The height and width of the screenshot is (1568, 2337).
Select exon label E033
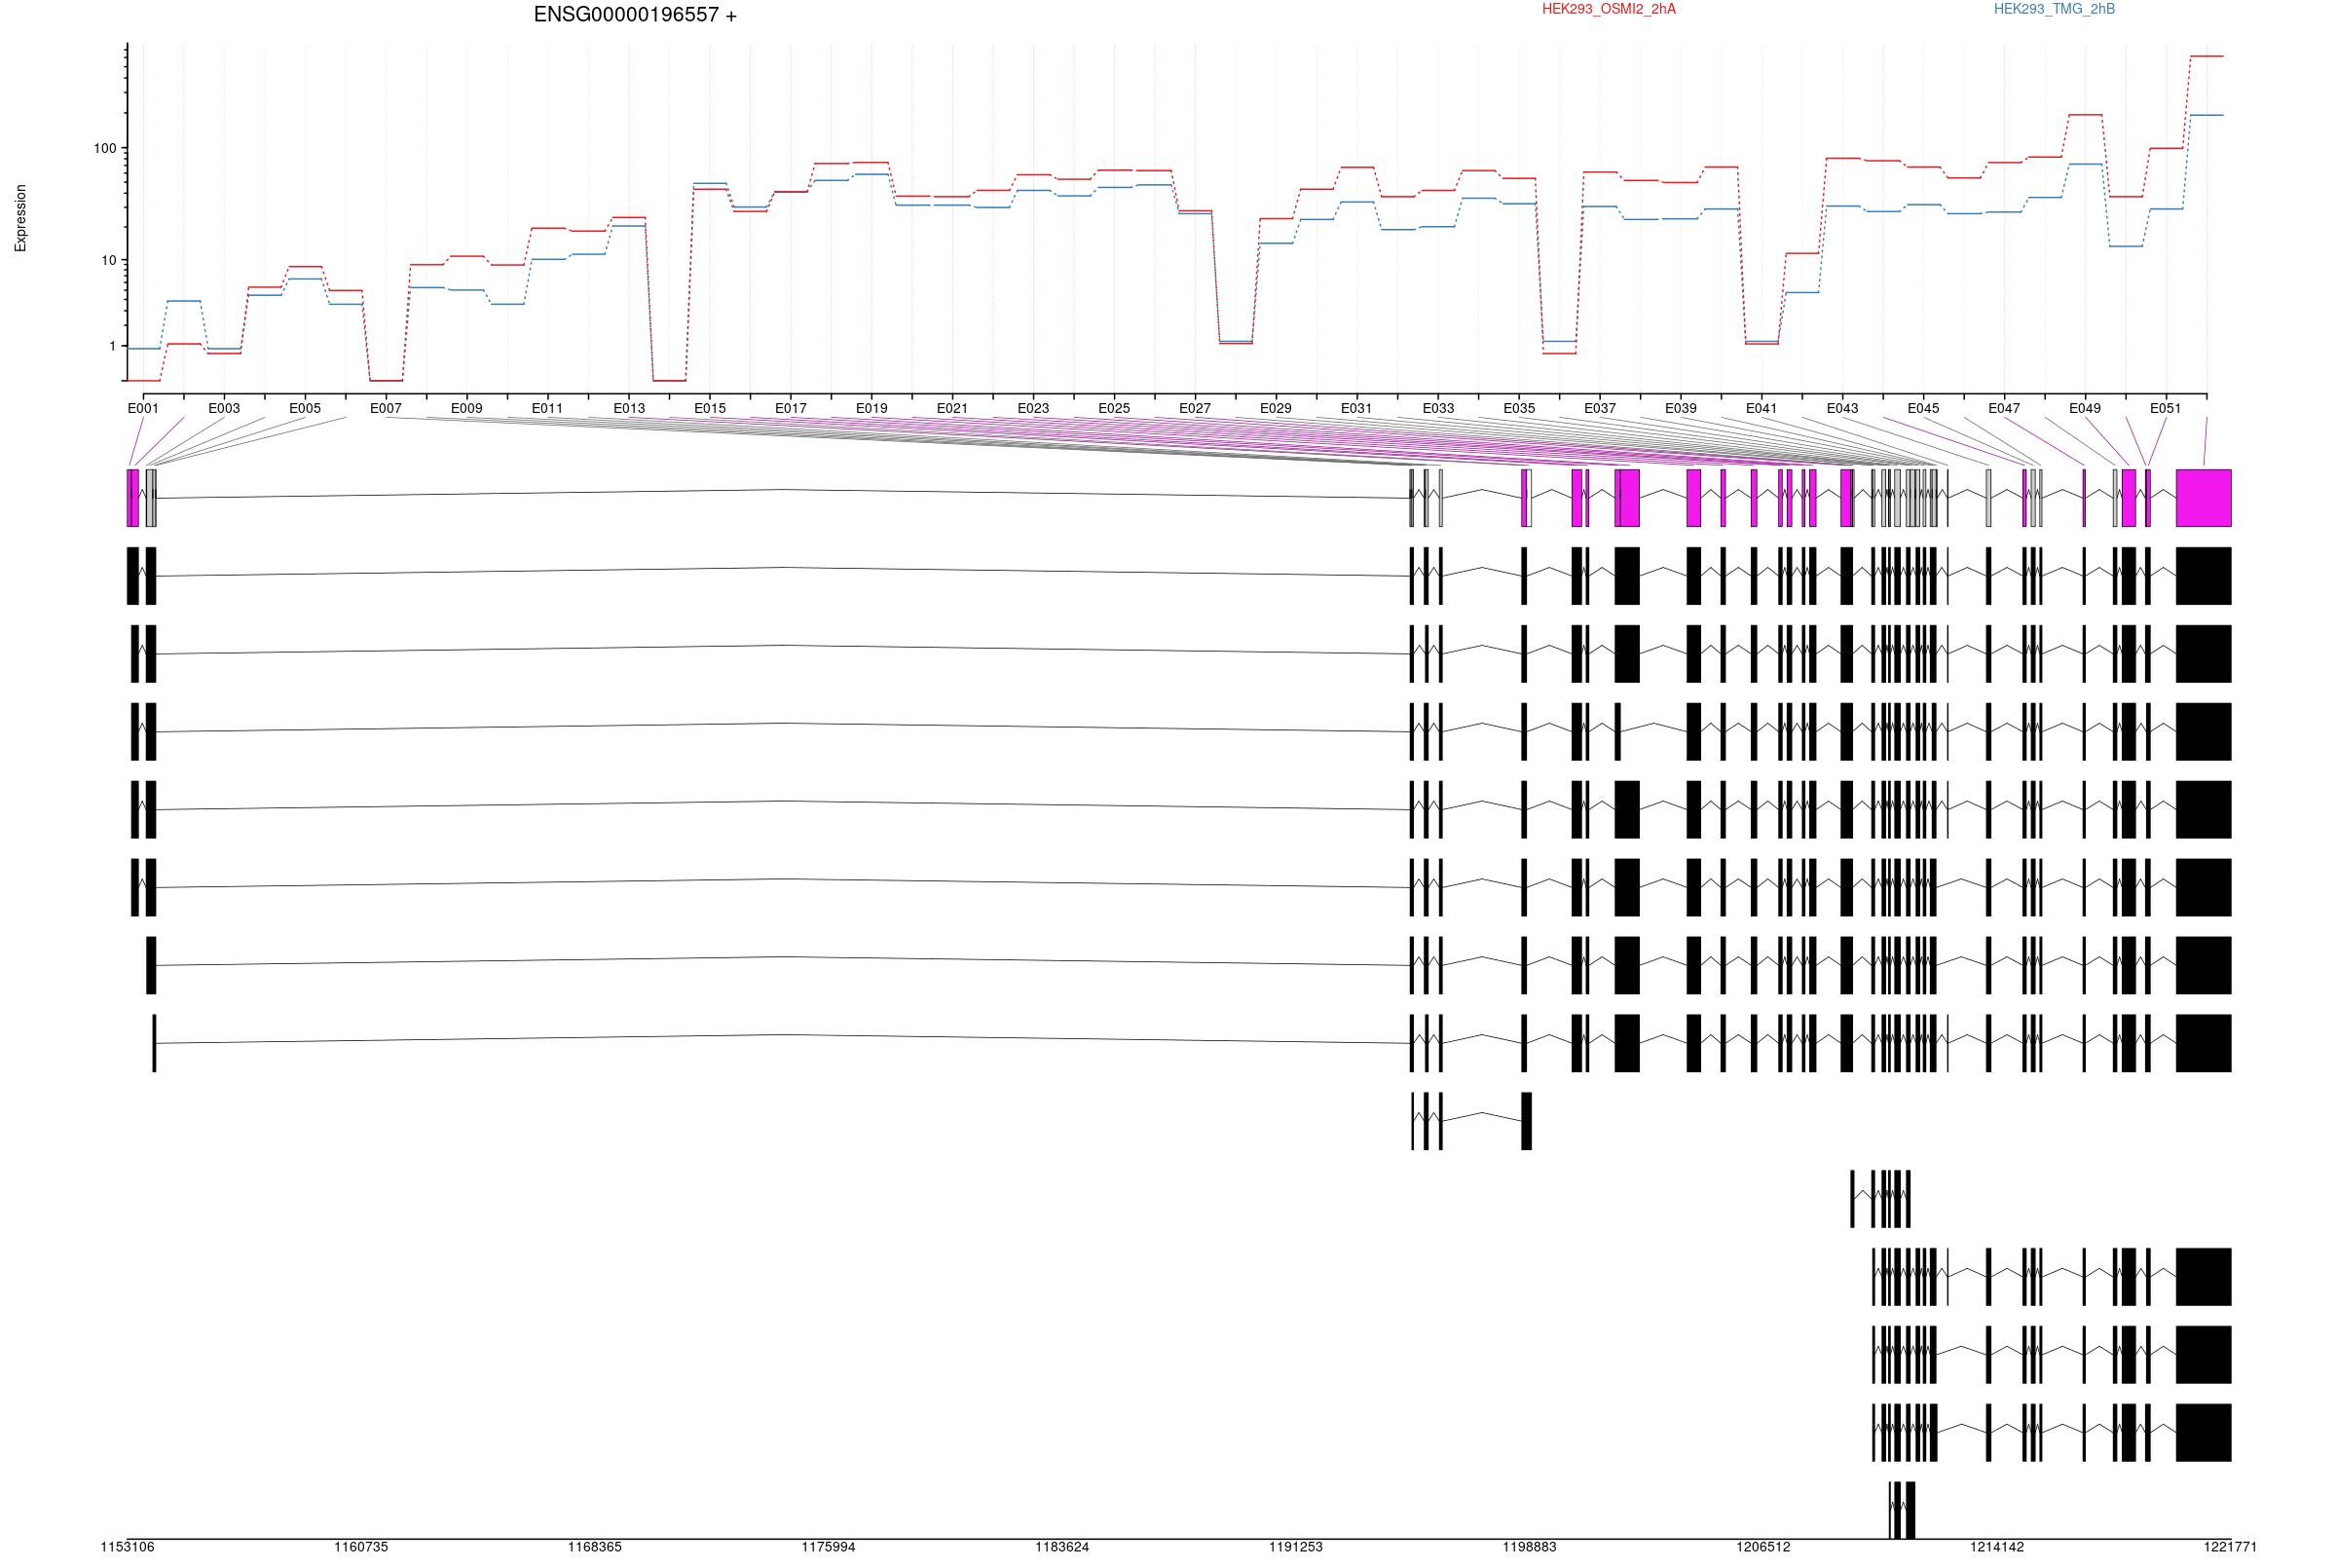(x=1438, y=409)
